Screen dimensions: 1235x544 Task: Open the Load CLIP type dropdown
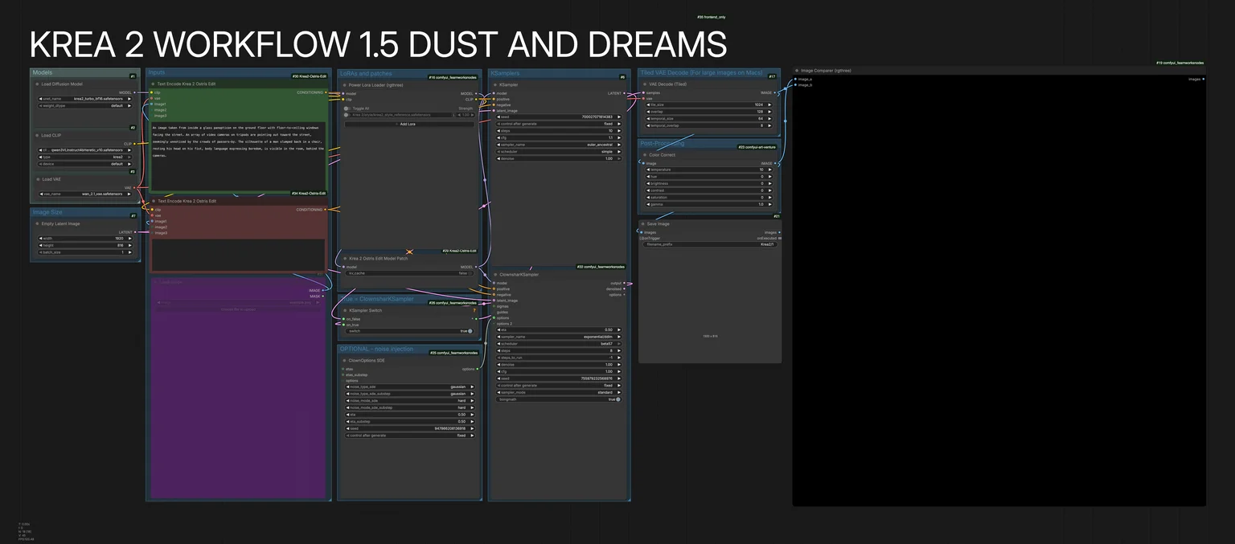click(84, 157)
